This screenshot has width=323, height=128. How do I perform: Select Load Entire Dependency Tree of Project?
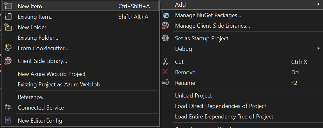pos(224,117)
